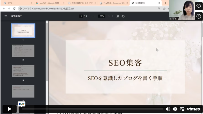Mute the video volume
The image size is (203, 114).
[x=168, y=109]
